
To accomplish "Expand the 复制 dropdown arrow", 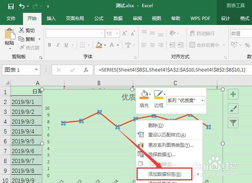I will (x=39, y=39).
